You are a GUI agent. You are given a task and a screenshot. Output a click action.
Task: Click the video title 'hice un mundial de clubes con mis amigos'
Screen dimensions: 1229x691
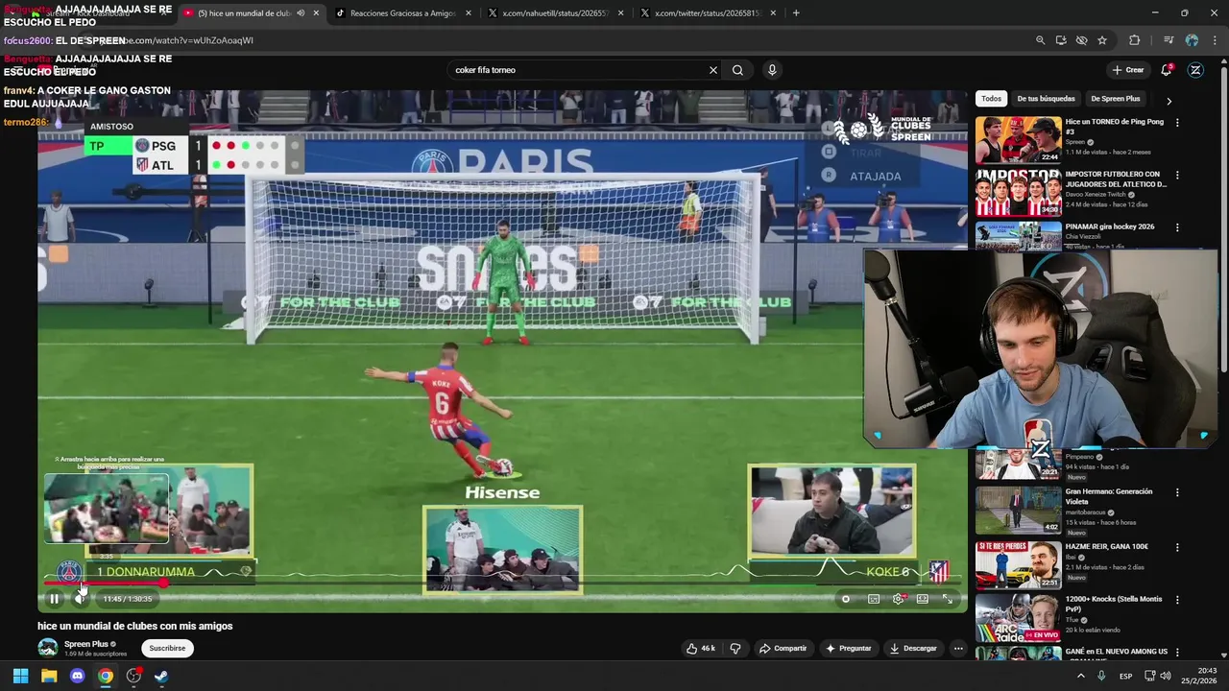point(135,626)
